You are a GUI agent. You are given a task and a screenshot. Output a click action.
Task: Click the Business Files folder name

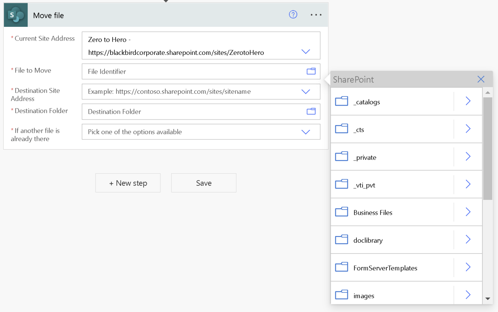(x=373, y=213)
